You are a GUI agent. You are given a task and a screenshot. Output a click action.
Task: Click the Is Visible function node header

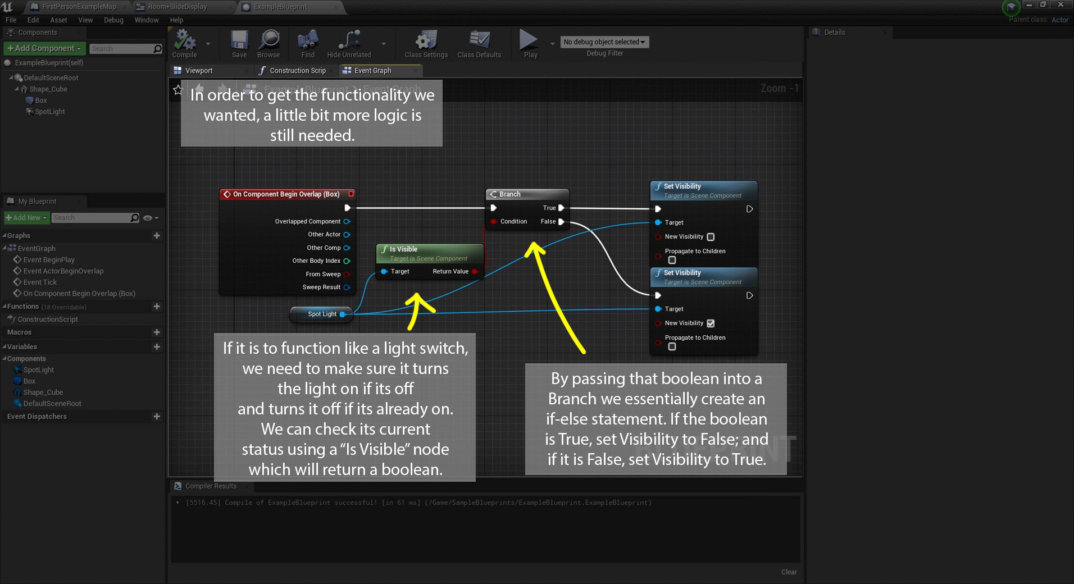pos(430,253)
